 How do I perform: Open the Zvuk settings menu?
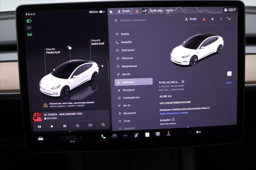(124, 121)
